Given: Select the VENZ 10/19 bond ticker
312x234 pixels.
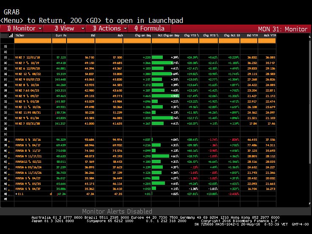Looking at the screenshot, I should (27, 63).
